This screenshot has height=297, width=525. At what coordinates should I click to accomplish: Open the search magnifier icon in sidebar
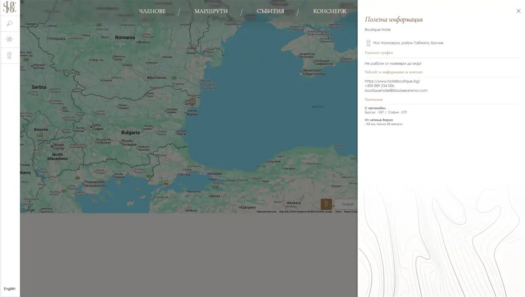[x=10, y=24]
